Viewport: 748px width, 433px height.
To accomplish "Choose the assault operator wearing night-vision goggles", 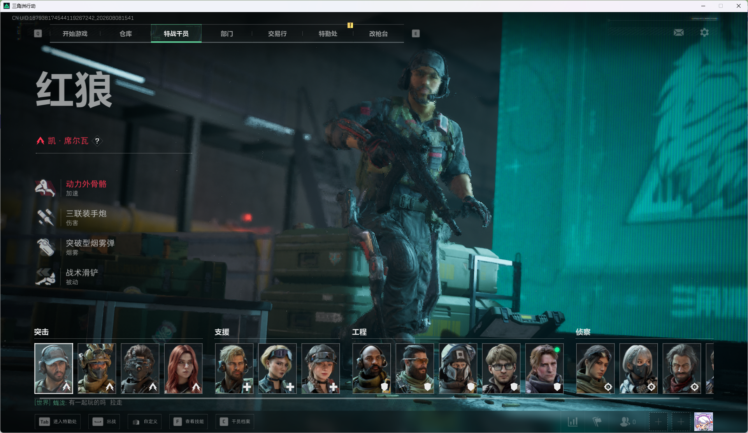I will (x=140, y=368).
